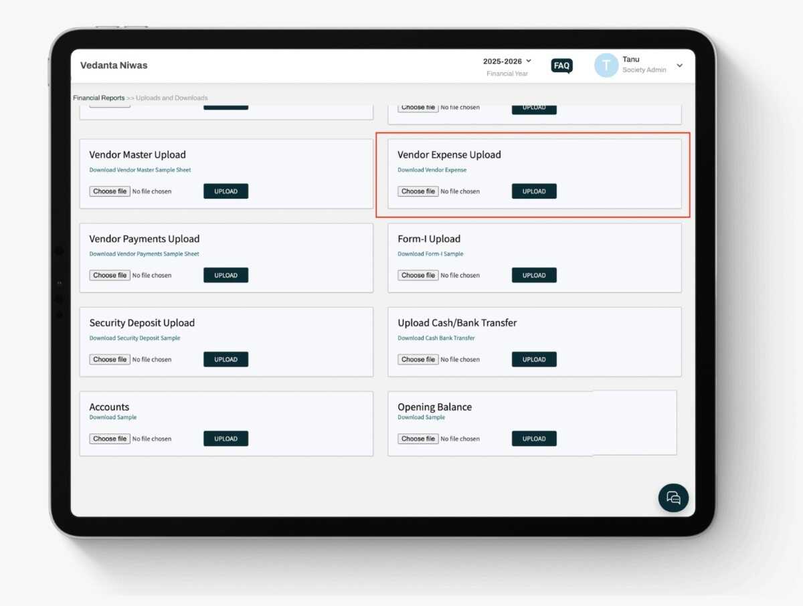Download Vendor Payments Sample Sheet

pyautogui.click(x=144, y=254)
